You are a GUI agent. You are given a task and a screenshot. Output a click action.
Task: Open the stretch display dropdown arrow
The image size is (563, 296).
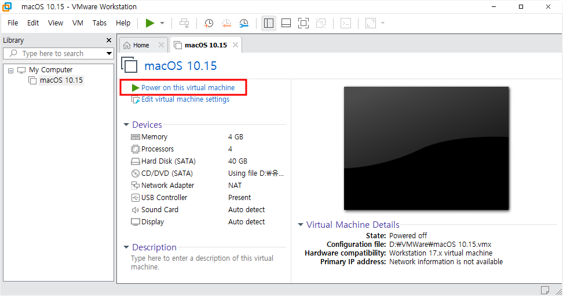(383, 23)
